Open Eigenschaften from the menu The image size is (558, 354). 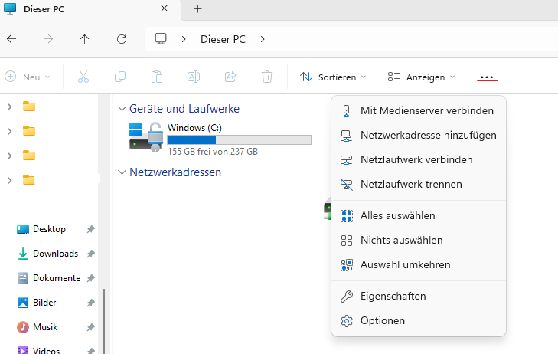(393, 296)
